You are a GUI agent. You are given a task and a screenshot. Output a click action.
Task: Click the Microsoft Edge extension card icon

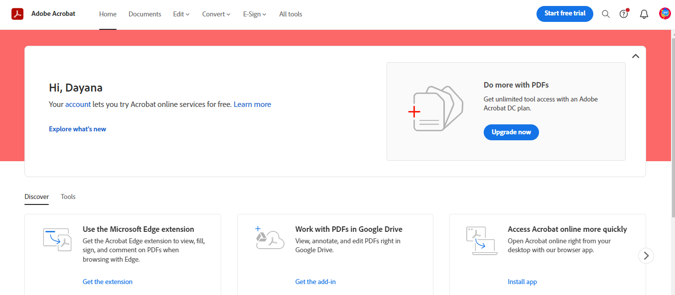pos(57,239)
